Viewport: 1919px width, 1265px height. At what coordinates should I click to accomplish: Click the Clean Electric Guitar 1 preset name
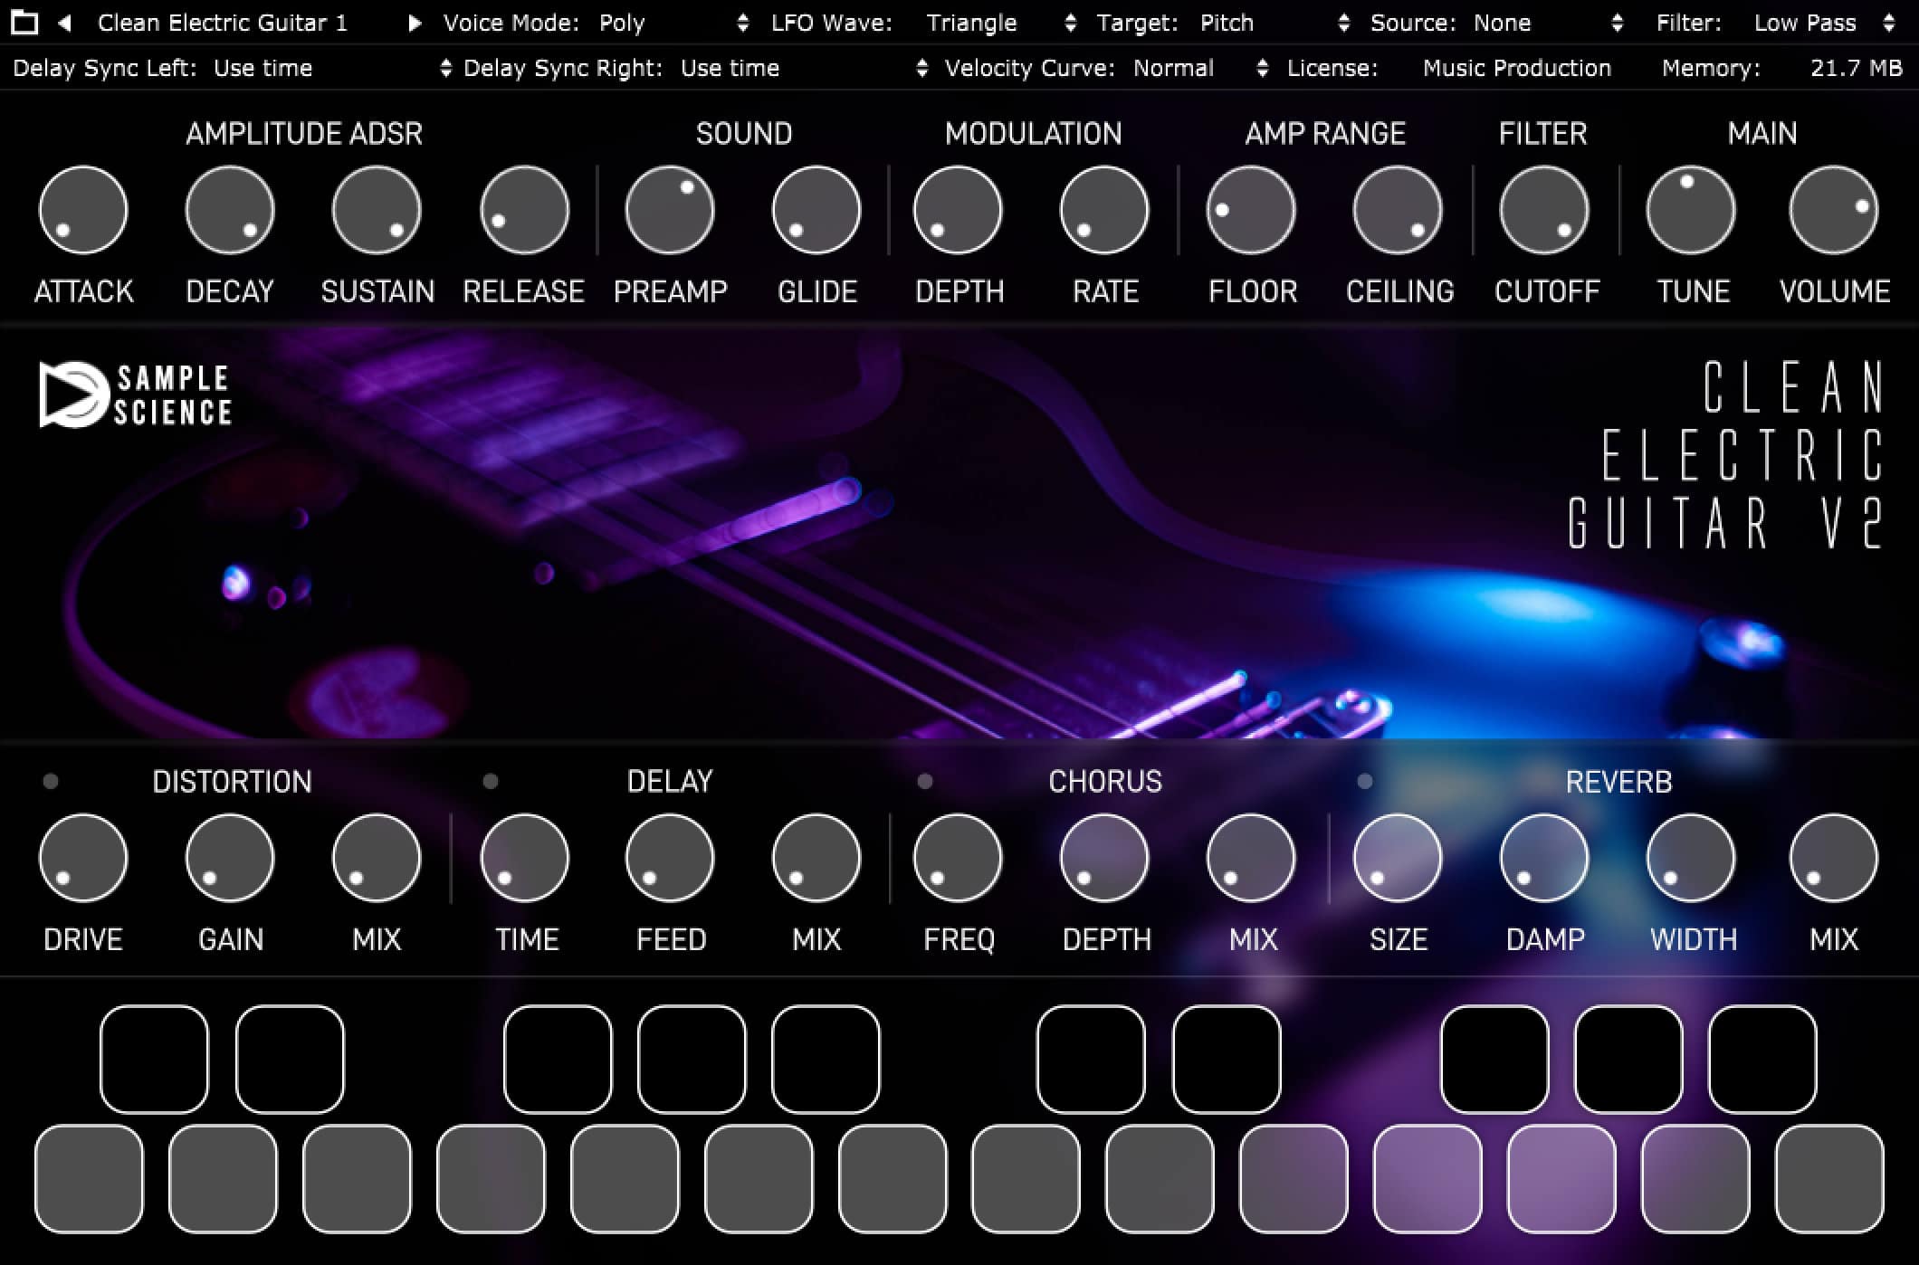click(223, 23)
